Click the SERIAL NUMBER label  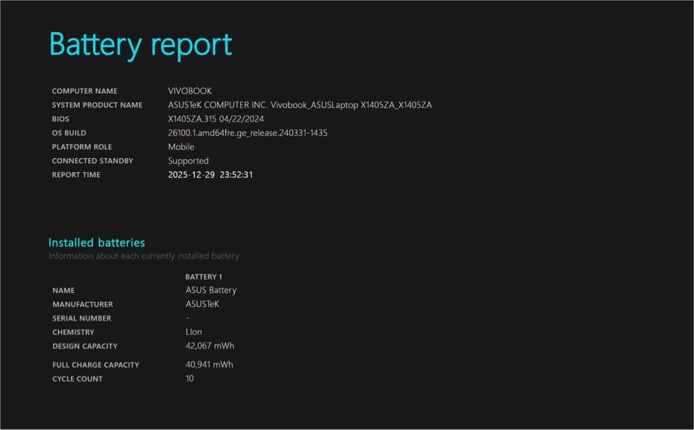tap(82, 318)
